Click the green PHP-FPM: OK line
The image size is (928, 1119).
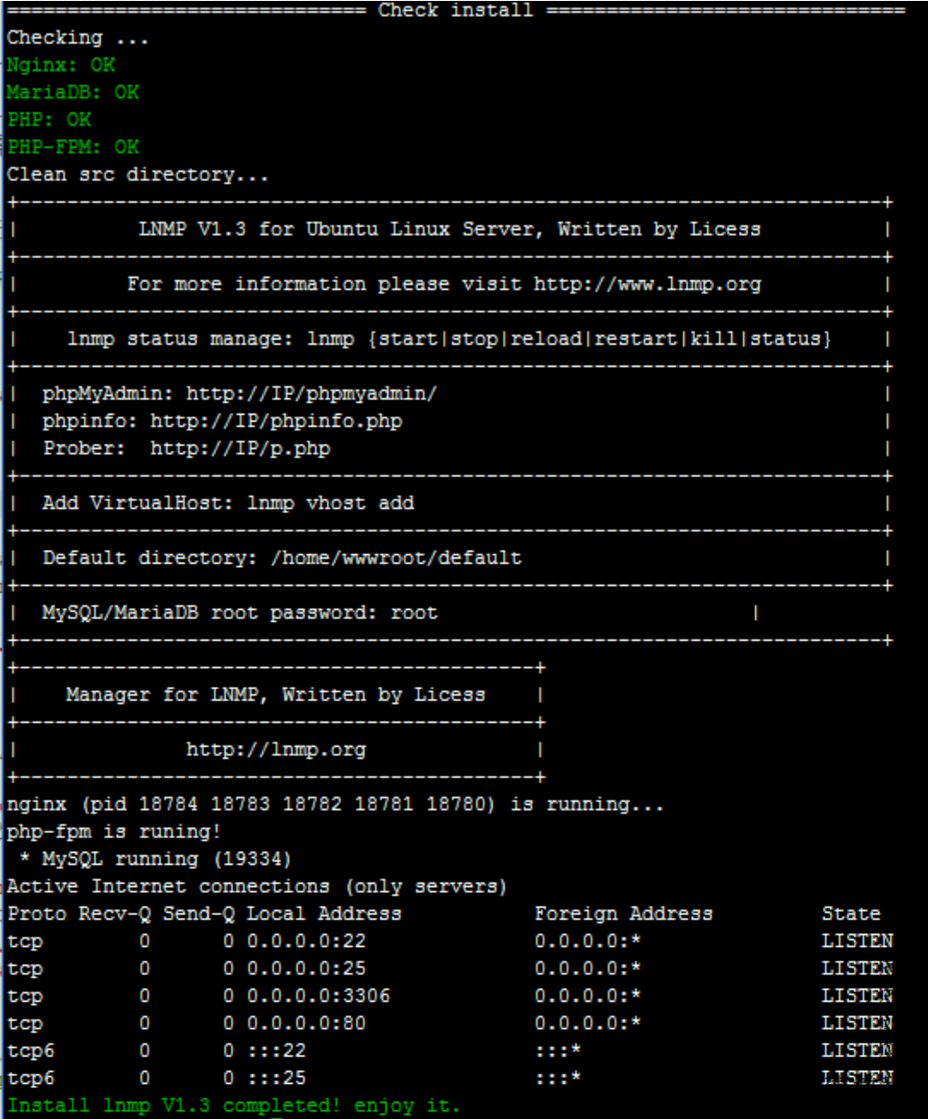(73, 147)
